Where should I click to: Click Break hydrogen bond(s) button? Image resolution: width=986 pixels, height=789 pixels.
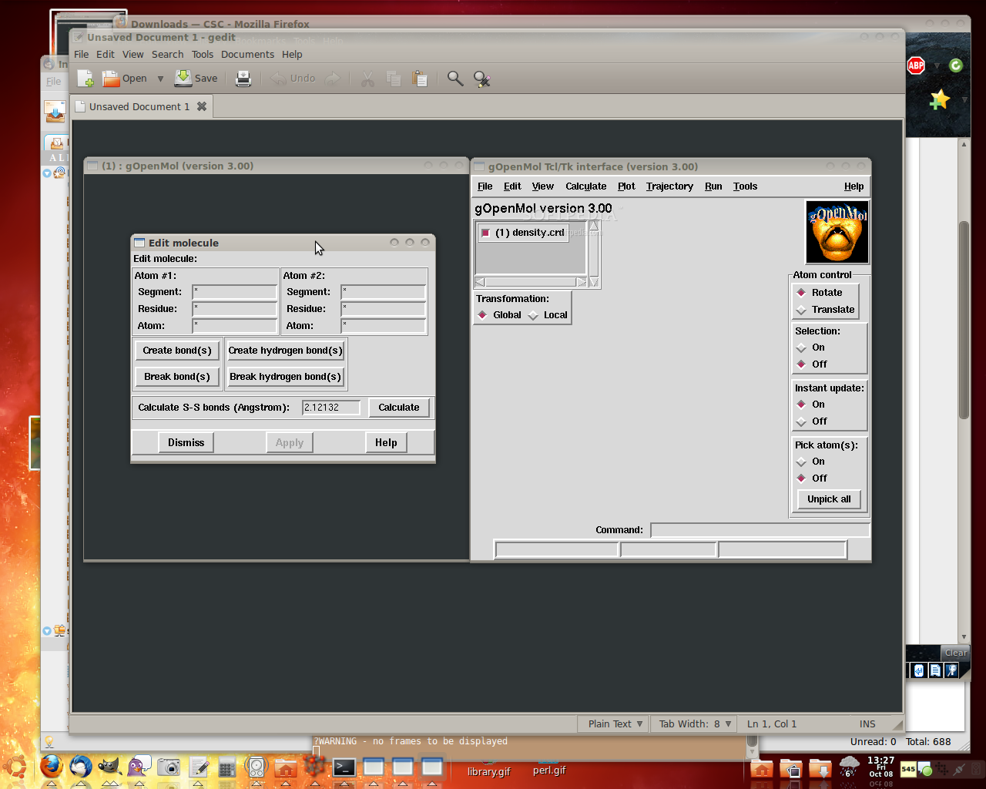coord(285,377)
